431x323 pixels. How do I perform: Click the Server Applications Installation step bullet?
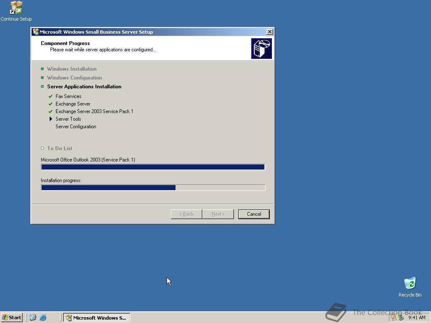point(43,86)
